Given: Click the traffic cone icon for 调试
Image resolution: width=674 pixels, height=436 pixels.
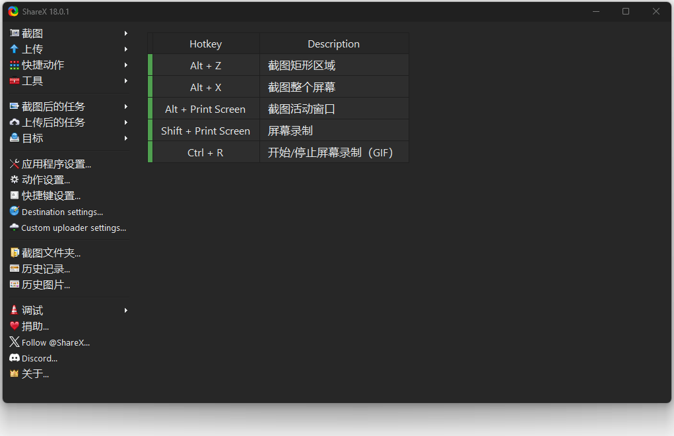Looking at the screenshot, I should (x=14, y=310).
